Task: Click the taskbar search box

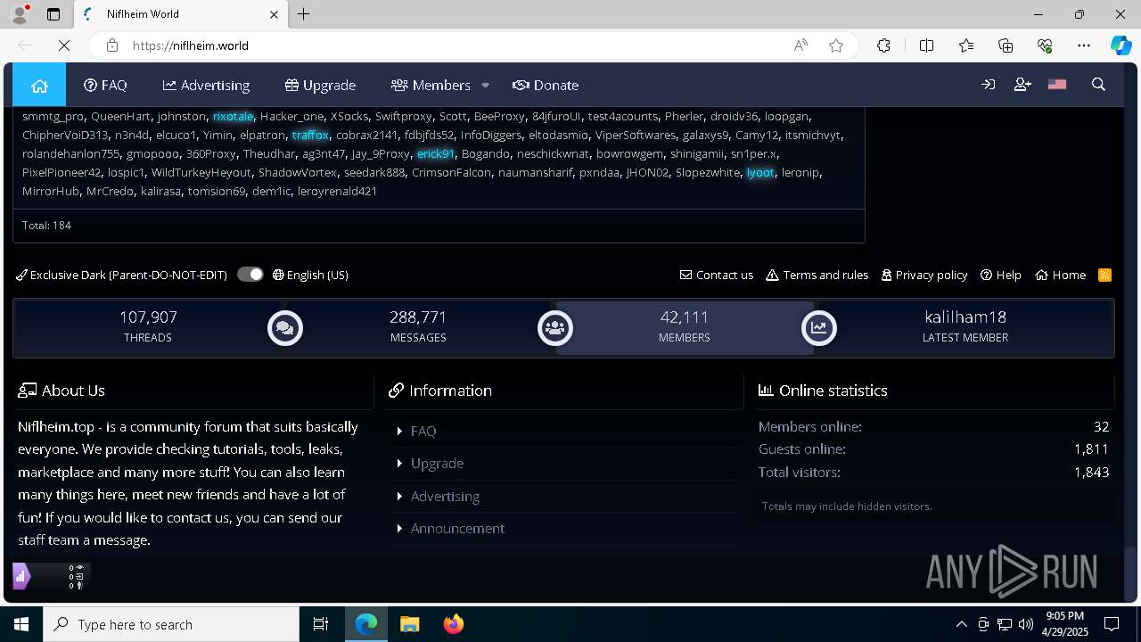Action: point(171,624)
